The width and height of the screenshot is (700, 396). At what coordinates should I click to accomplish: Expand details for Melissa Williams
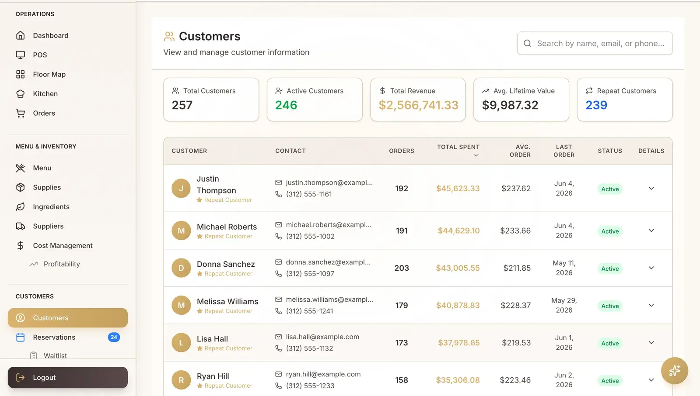[651, 305]
